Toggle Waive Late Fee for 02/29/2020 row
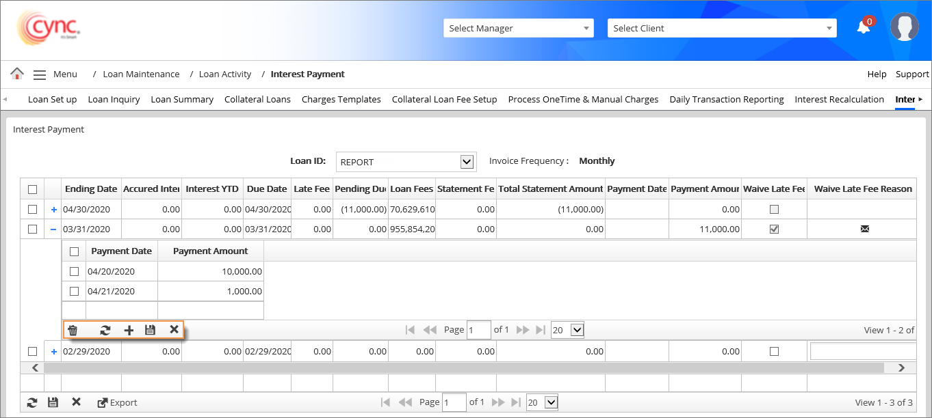This screenshot has height=418, width=932. pyautogui.click(x=774, y=352)
